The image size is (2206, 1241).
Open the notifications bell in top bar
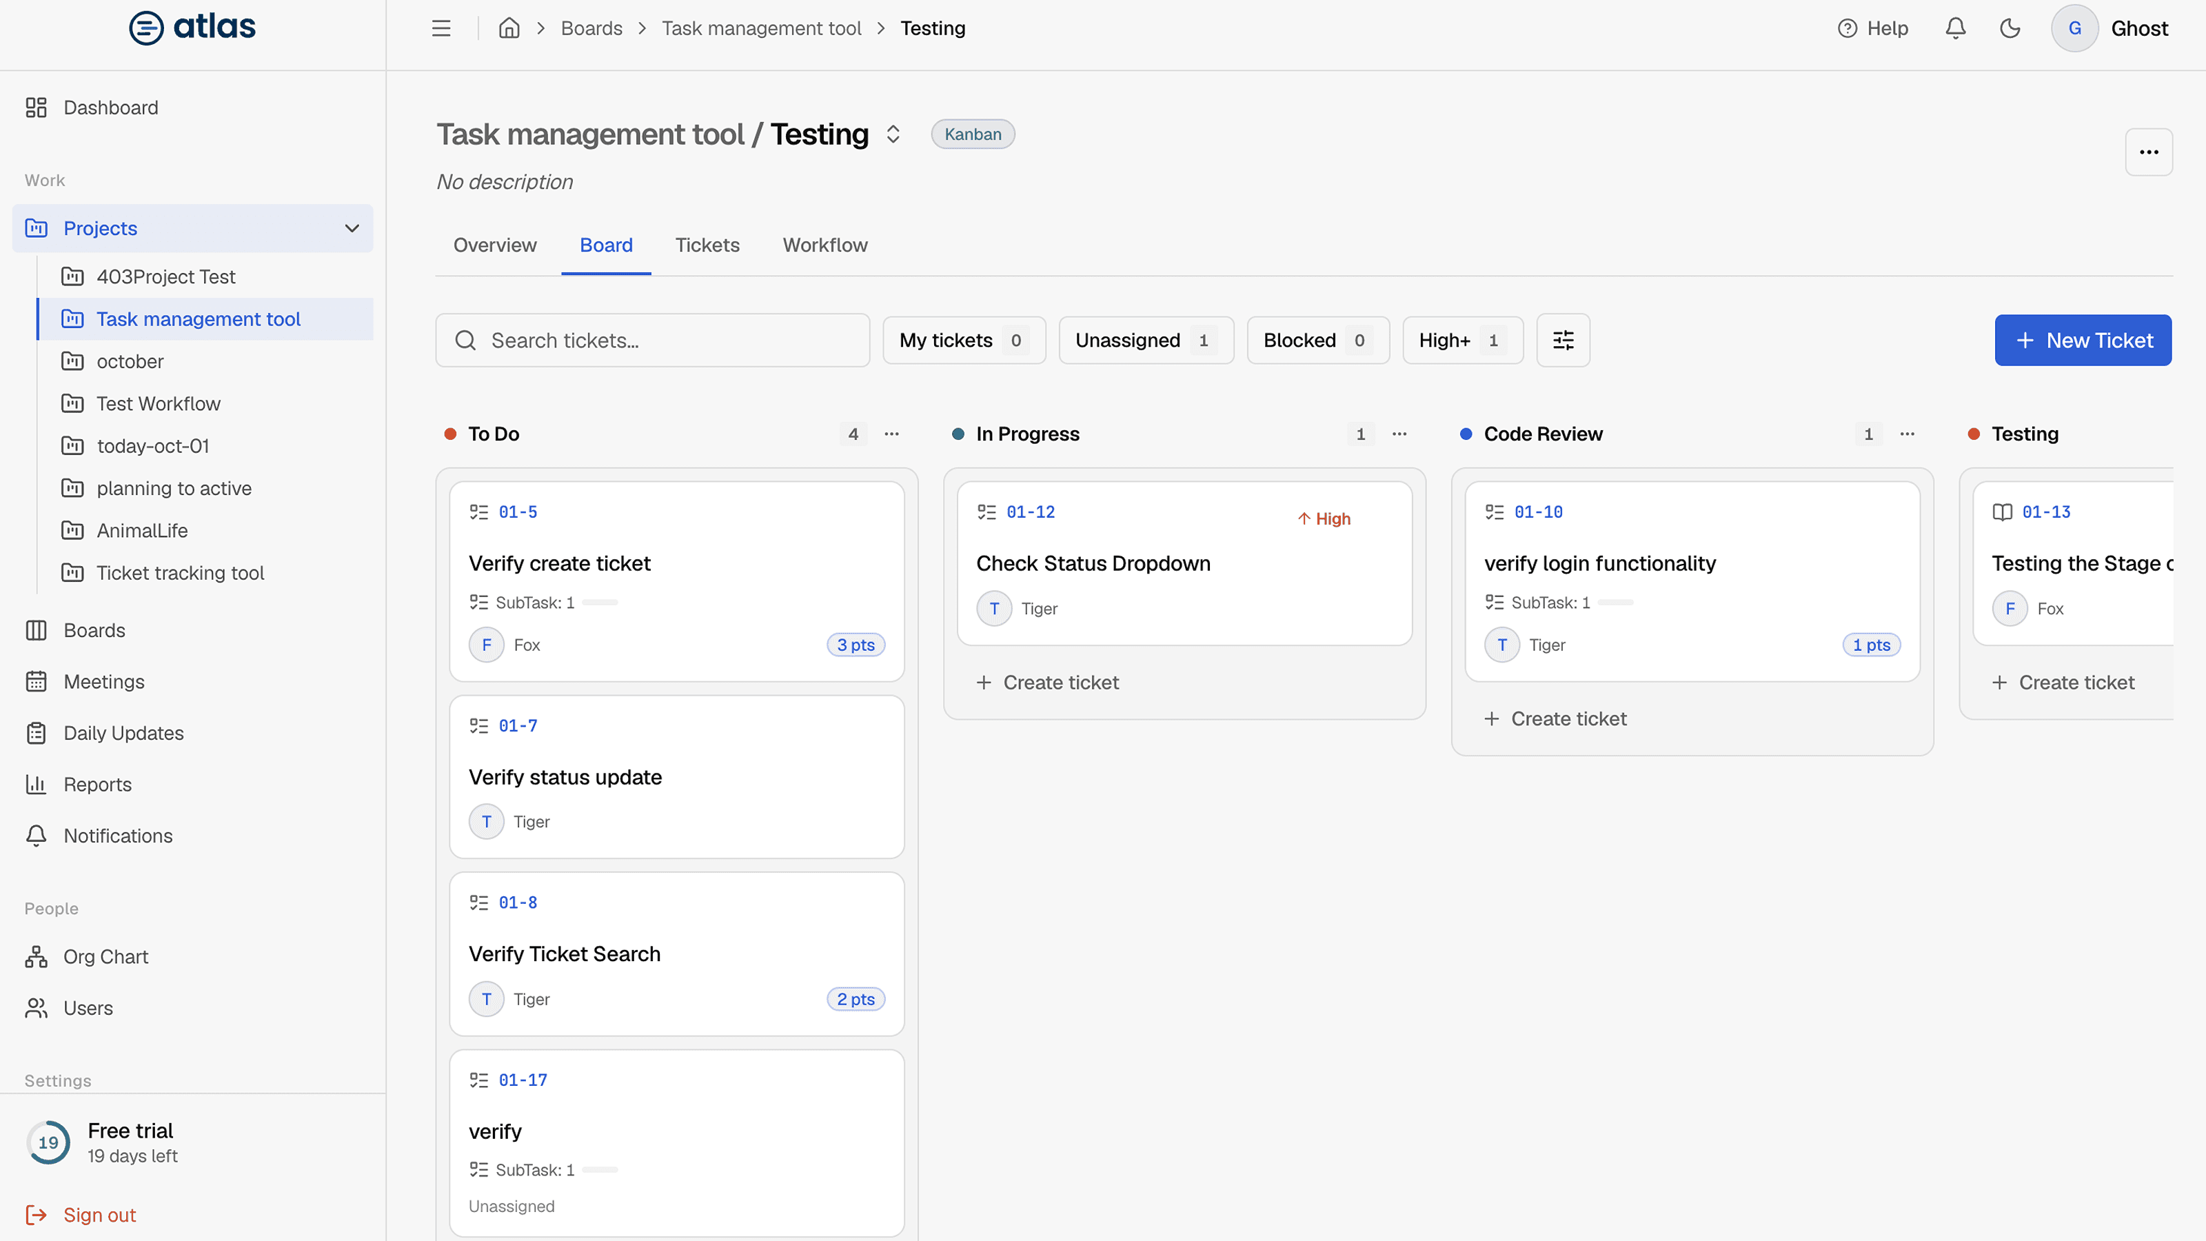pos(1955,28)
